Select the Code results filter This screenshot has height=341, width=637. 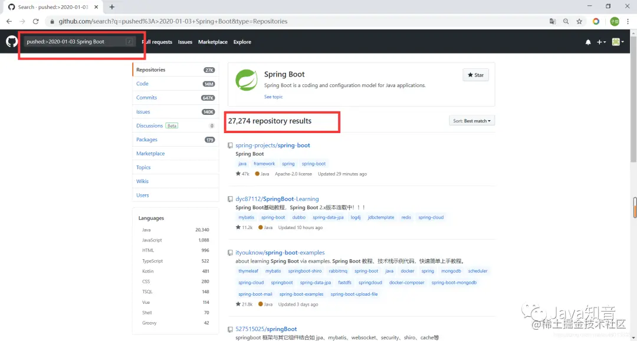click(176, 84)
